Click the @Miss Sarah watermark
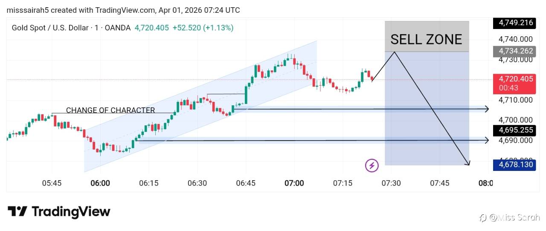546x231 pixels. coord(510,218)
